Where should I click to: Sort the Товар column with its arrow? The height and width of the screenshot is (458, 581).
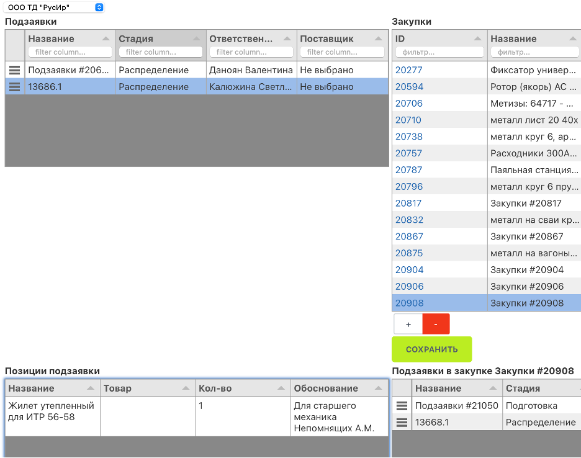point(186,387)
